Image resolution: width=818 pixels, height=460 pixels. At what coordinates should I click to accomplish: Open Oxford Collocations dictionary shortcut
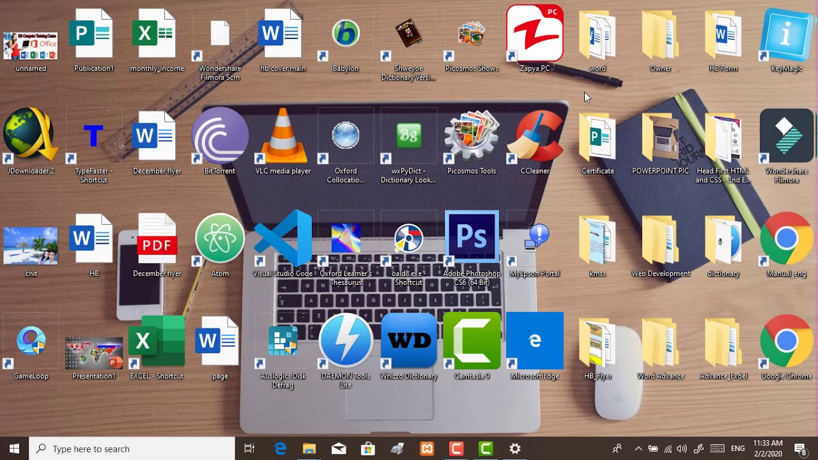tap(345, 137)
